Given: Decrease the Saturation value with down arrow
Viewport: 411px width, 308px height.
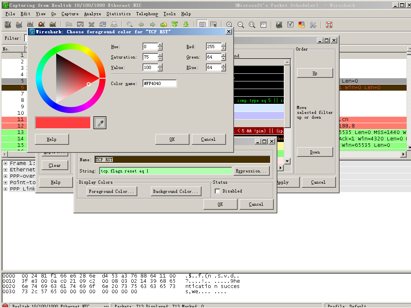Looking at the screenshot, I should tap(160, 59).
